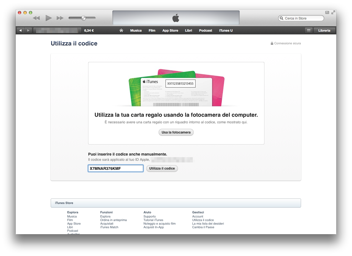Open the blurred account name button
The height and width of the screenshot is (256, 352).
pos(57,31)
